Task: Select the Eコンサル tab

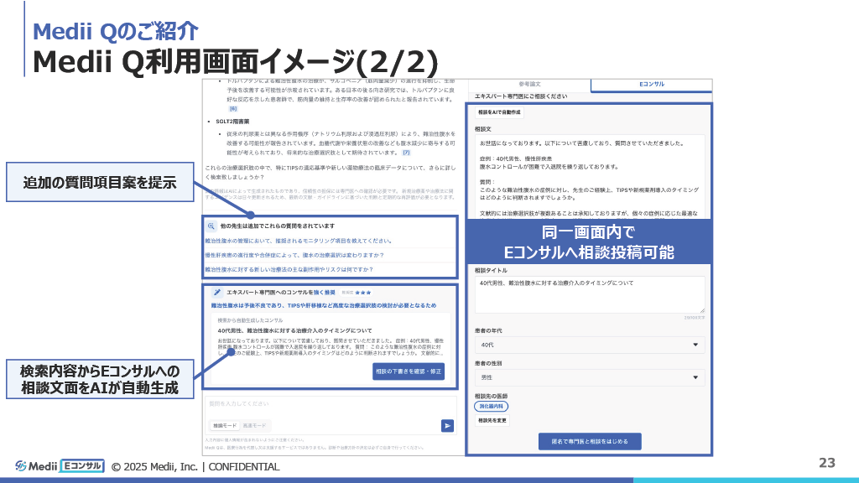Action: pos(652,85)
